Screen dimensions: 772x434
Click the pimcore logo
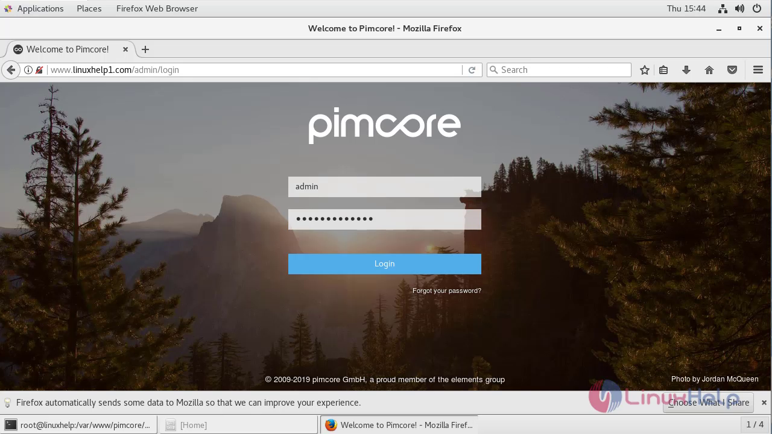384,125
